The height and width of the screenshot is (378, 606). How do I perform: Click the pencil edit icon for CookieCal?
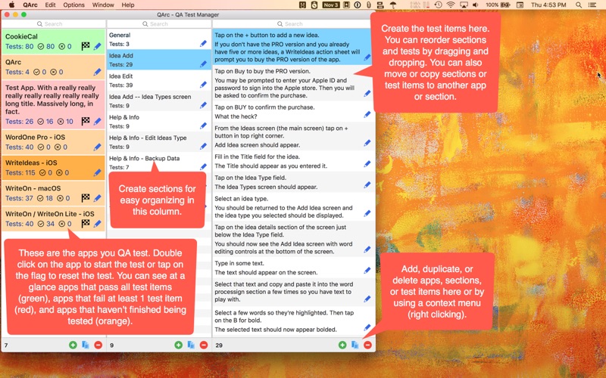click(98, 46)
